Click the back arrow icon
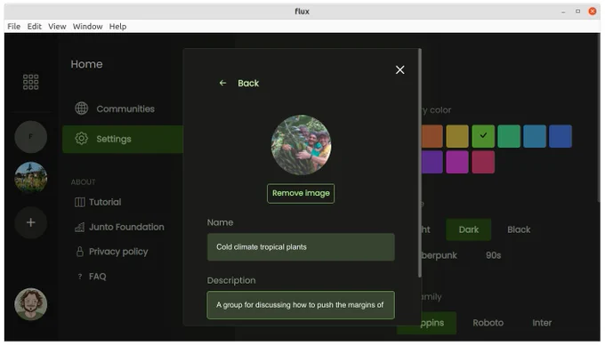The image size is (605, 346). [x=222, y=83]
